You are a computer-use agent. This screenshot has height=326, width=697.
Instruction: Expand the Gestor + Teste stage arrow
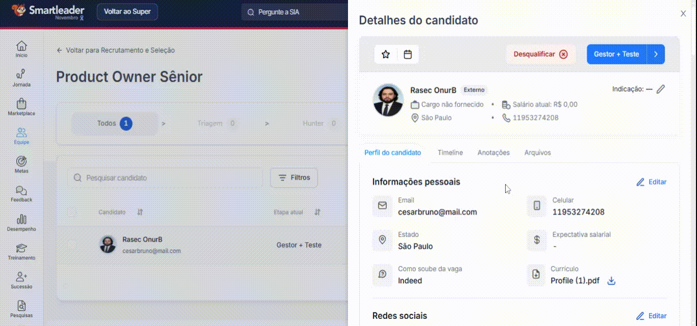click(656, 55)
